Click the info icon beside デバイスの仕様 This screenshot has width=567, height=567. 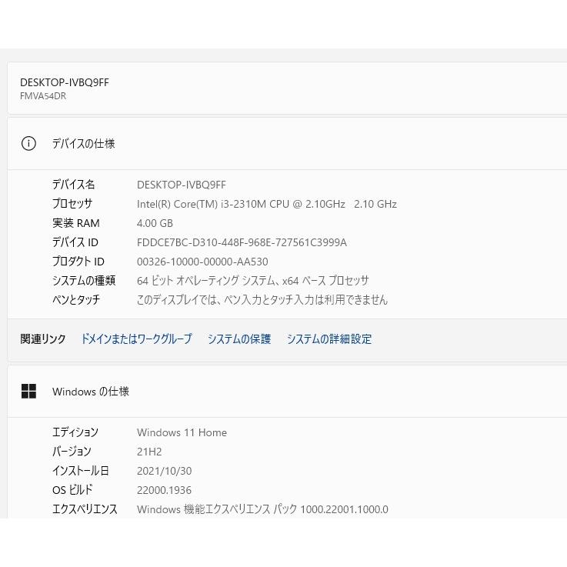pos(28,144)
